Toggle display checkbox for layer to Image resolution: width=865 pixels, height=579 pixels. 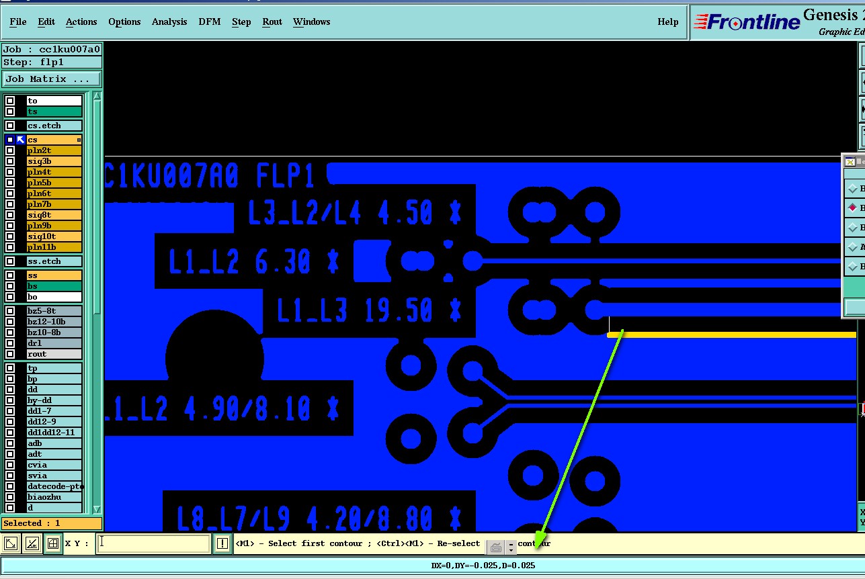[x=10, y=101]
